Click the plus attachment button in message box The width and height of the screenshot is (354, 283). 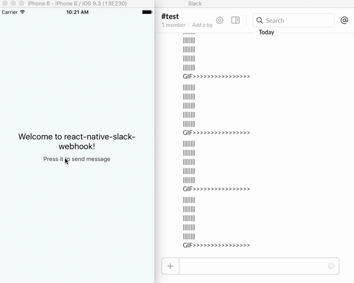click(x=170, y=266)
